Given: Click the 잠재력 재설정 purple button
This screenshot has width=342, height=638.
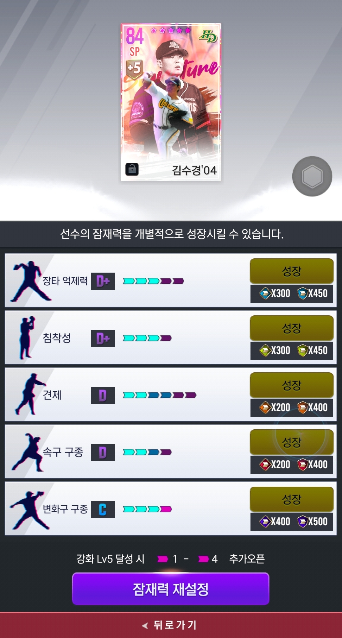Looking at the screenshot, I should pyautogui.click(x=171, y=589).
